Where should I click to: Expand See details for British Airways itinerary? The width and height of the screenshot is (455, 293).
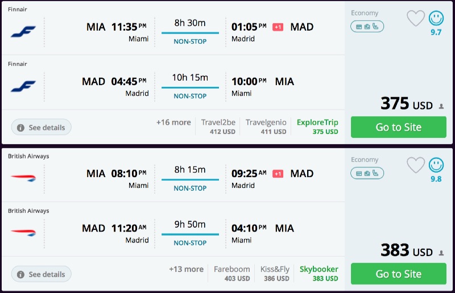tap(41, 274)
